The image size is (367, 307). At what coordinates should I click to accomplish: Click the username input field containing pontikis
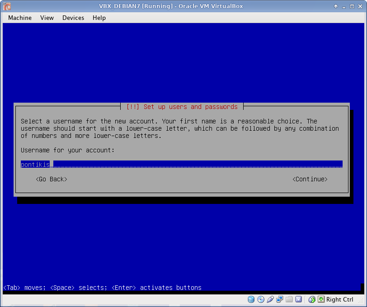(182, 165)
